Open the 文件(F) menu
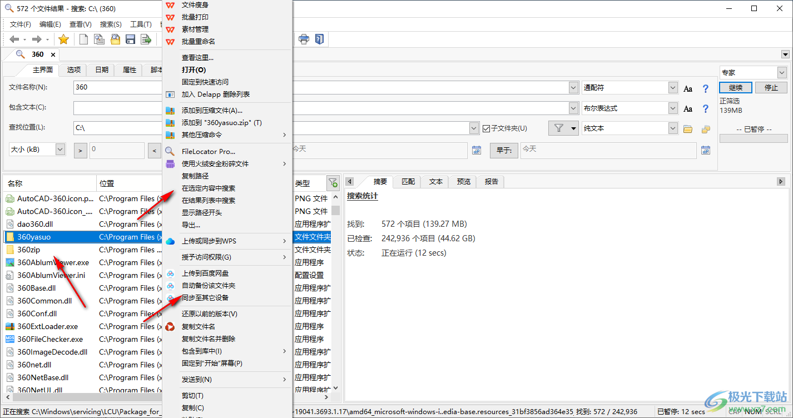The image size is (793, 418). [x=20, y=24]
